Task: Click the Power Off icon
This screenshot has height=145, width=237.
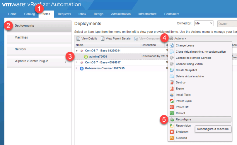Action: [x=172, y=107]
